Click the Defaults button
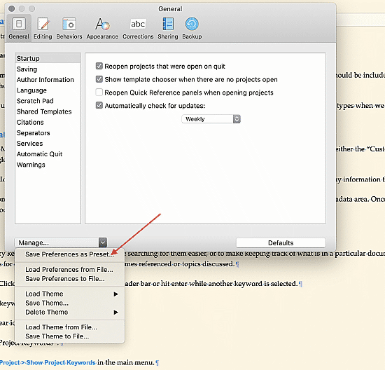The image size is (385, 370). tap(281, 242)
